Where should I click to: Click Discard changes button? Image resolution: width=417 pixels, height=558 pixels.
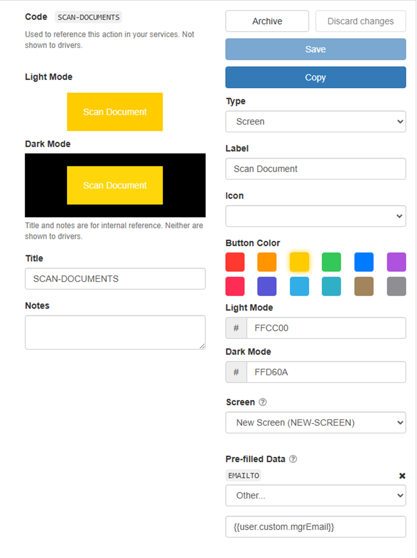[x=361, y=22]
